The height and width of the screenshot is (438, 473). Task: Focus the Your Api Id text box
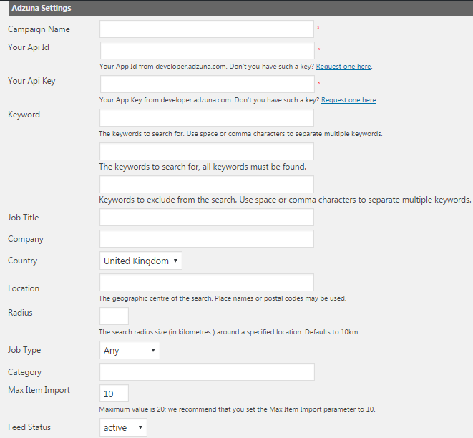coord(207,50)
